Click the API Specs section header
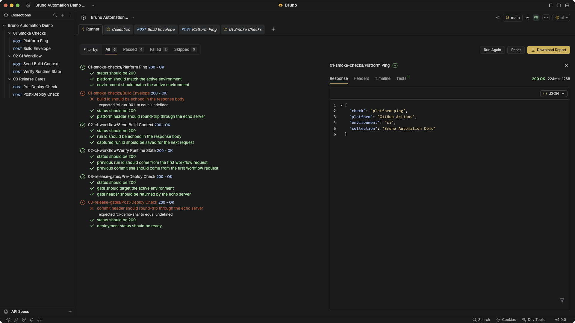The image size is (575, 323). point(20,312)
